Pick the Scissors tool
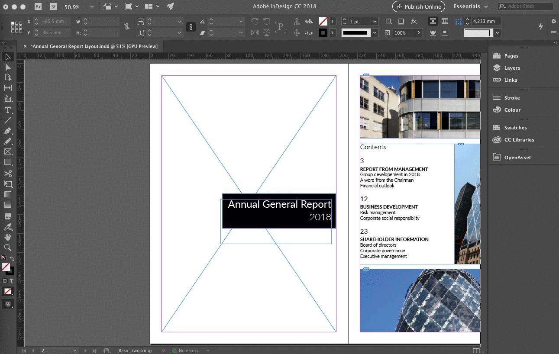Screen dimensions: 559x354 click(x=8, y=173)
